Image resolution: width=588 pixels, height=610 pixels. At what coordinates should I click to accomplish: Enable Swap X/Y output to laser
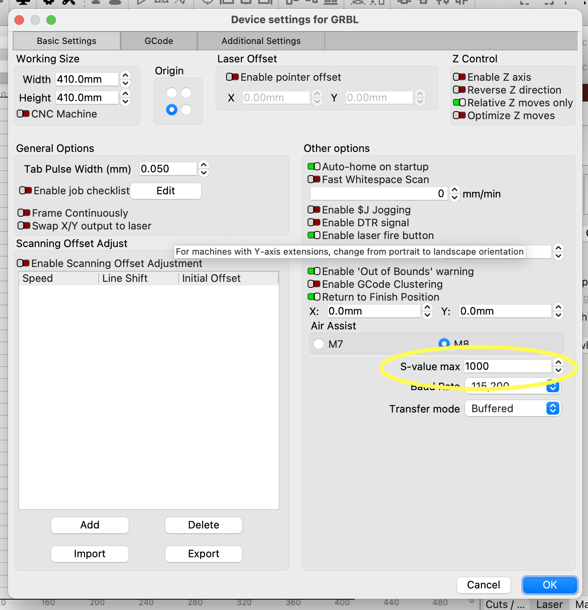pos(24,225)
